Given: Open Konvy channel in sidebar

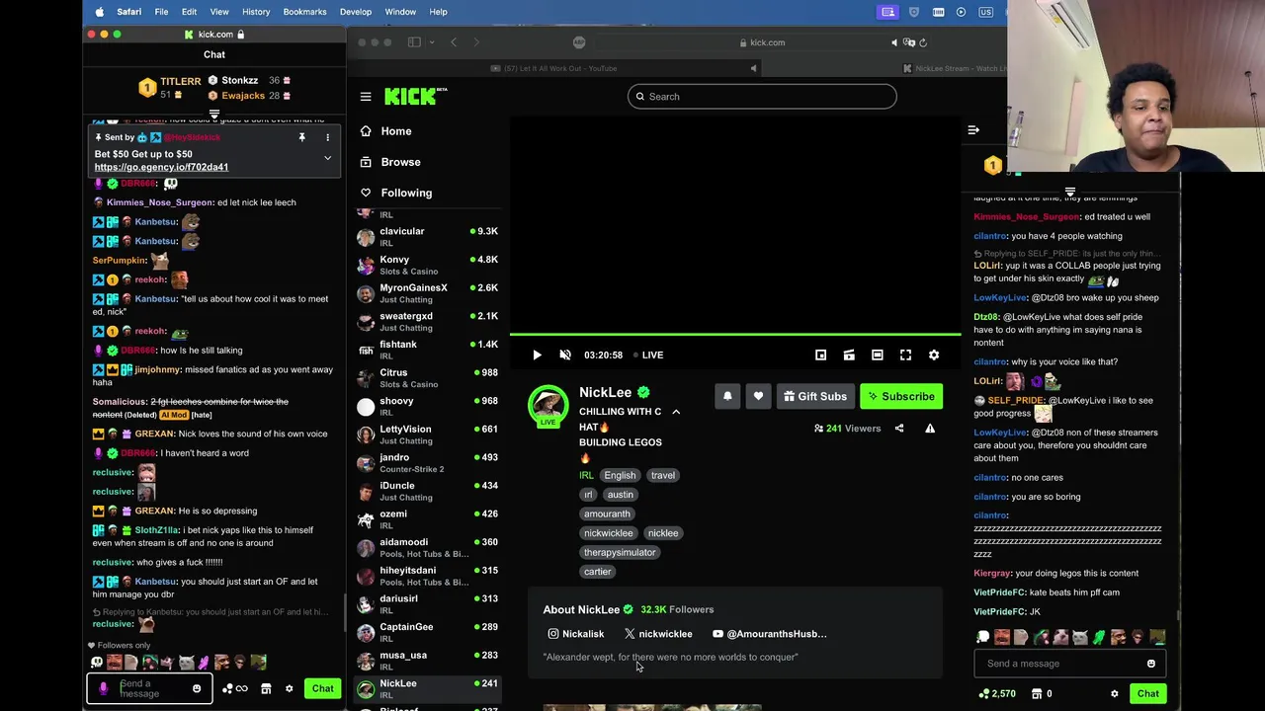Looking at the screenshot, I should (428, 266).
